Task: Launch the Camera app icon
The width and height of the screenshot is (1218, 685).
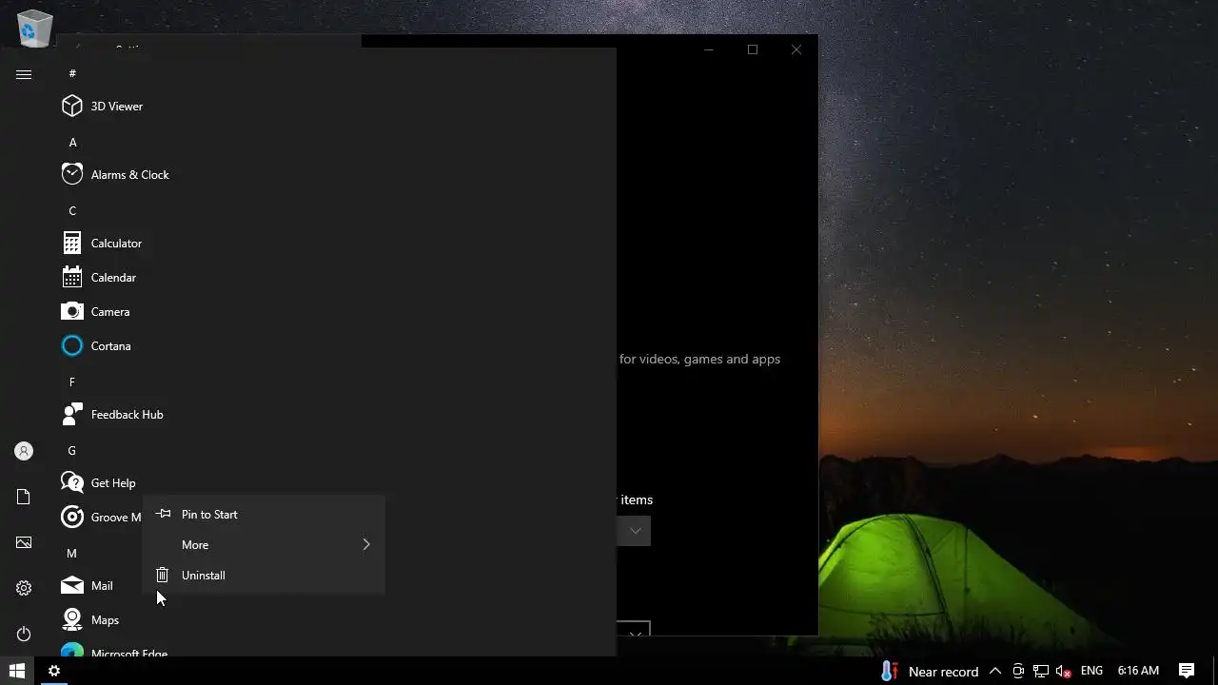Action: [72, 312]
